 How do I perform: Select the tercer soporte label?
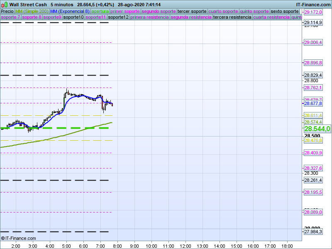click(192, 12)
